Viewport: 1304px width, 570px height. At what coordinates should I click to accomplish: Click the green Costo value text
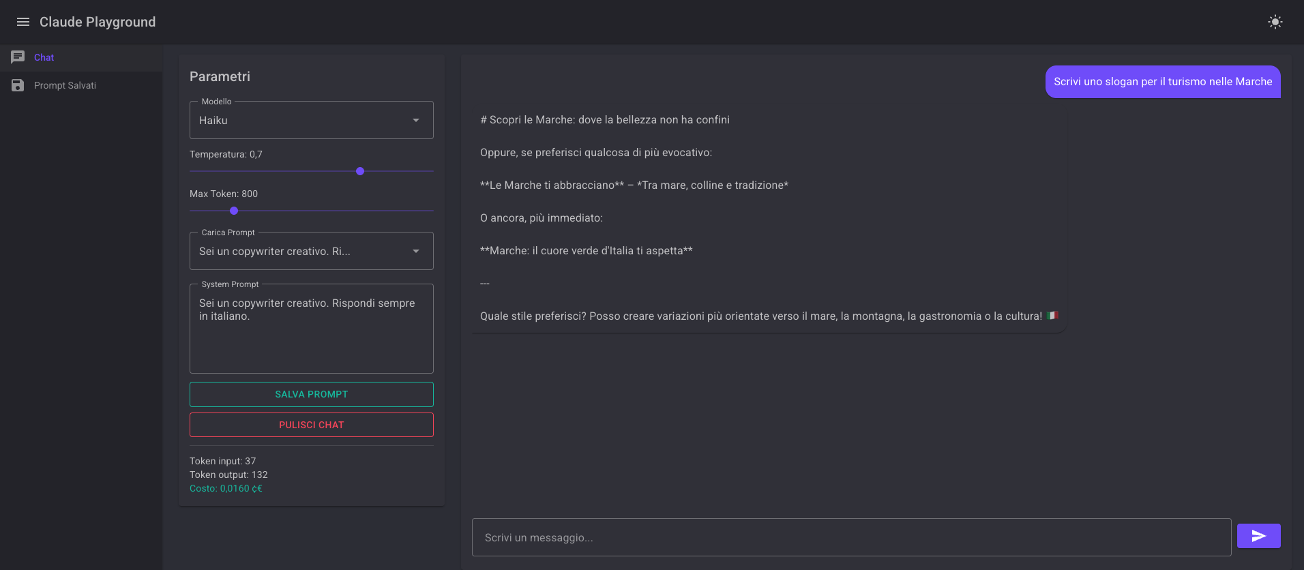(226, 489)
